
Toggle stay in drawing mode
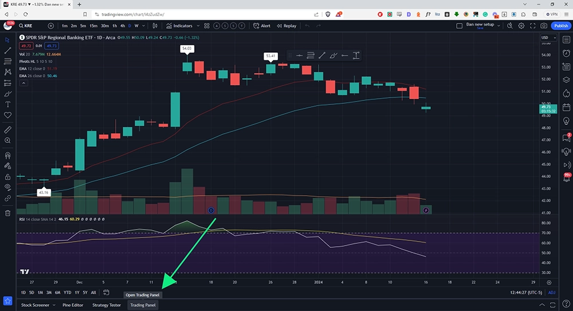[x=7, y=166]
